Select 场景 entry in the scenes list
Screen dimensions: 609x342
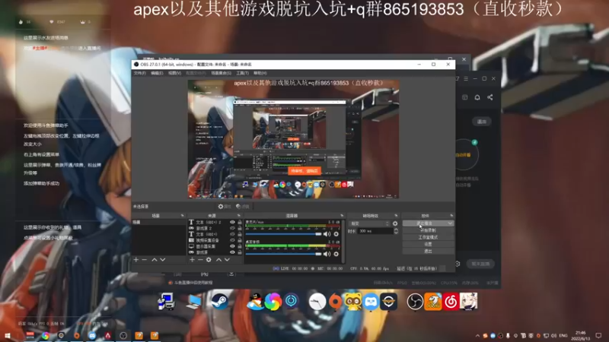point(159,222)
